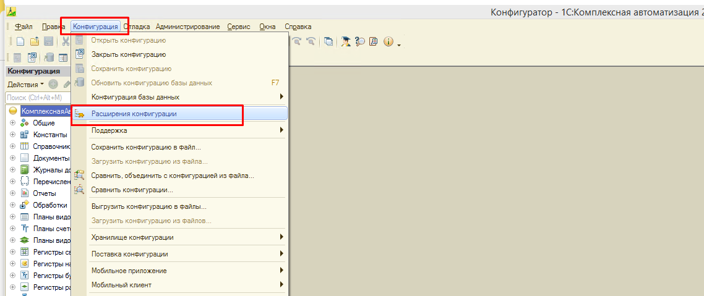Open the Syntax assistant graduate icon
Viewport: 704px width, 296px height.
tap(345, 41)
